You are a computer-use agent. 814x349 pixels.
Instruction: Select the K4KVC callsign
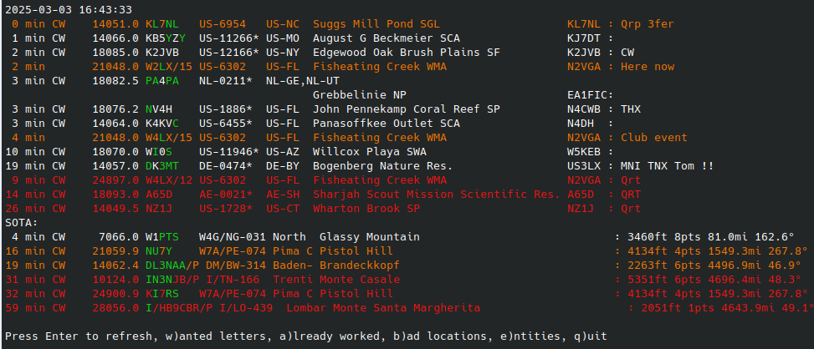click(162, 124)
